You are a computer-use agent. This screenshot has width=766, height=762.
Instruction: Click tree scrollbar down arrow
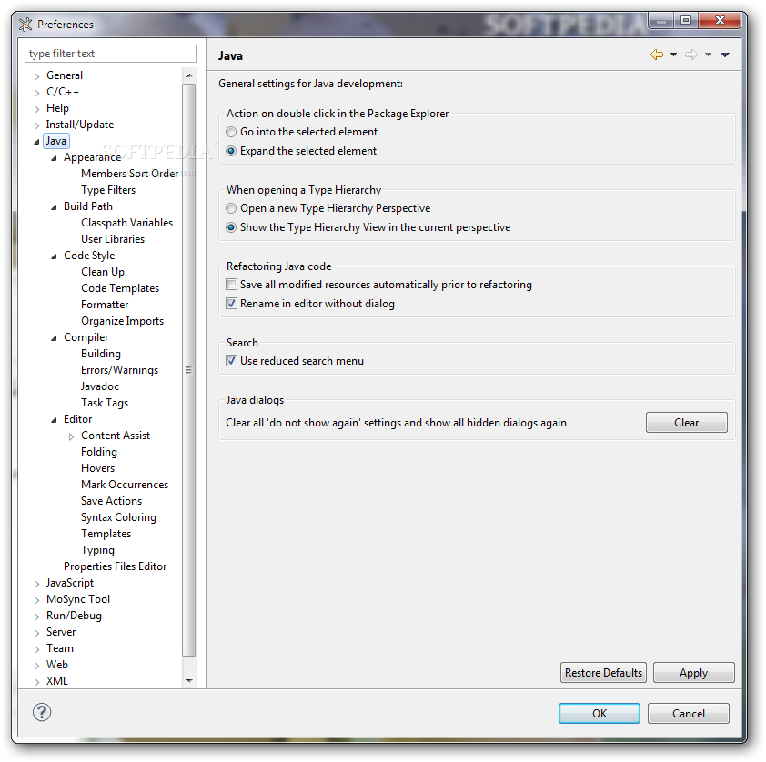click(189, 680)
